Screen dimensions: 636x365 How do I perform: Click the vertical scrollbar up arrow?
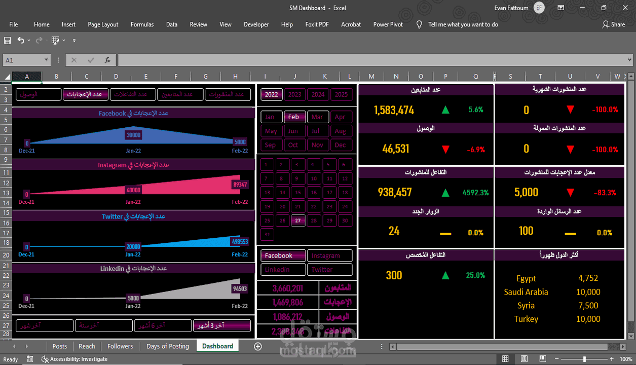(x=631, y=77)
